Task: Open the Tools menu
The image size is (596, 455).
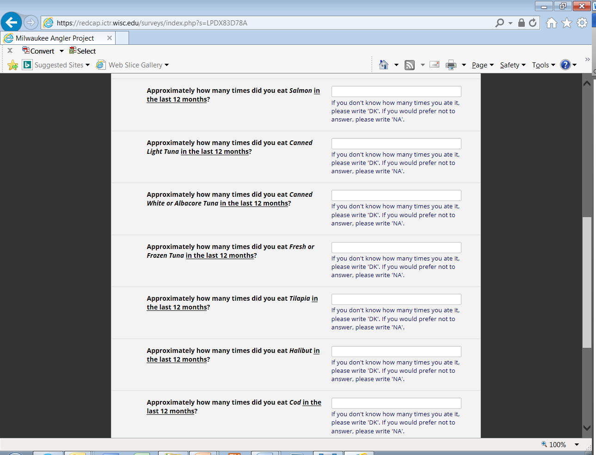Action: (x=544, y=65)
